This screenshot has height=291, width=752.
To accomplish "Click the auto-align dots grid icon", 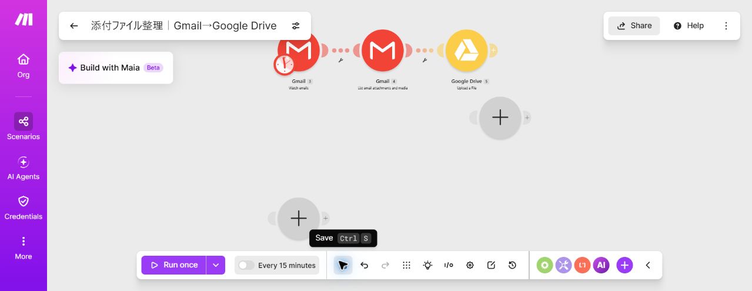I will pyautogui.click(x=406, y=265).
